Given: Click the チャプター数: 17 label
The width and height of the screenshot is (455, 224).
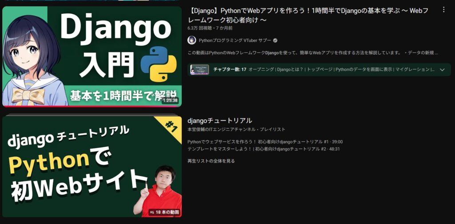Looking at the screenshot, I should point(230,70).
